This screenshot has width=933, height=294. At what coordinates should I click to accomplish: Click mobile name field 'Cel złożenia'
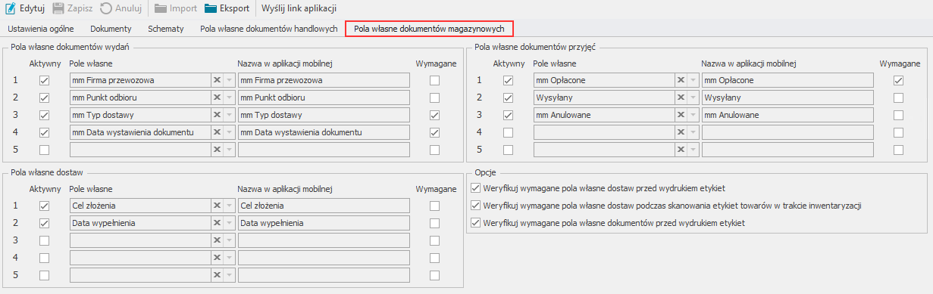[x=324, y=206]
